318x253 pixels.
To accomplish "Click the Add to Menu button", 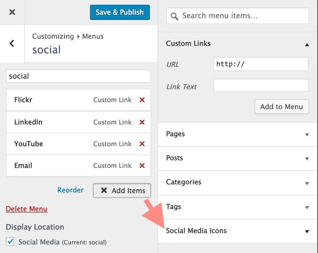I will pos(282,106).
